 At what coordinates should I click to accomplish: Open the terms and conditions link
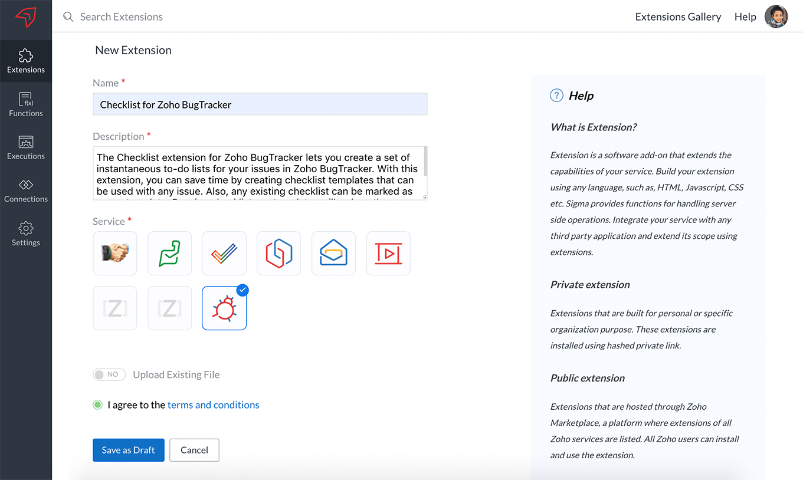click(x=213, y=405)
